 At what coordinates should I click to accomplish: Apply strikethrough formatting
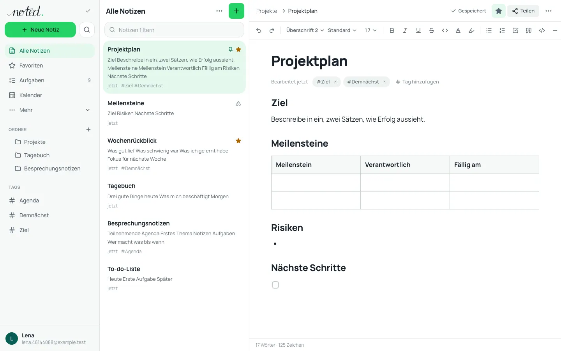point(432,30)
